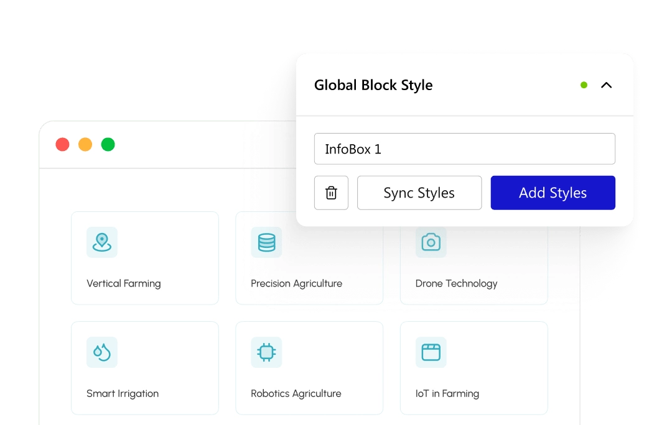Click the green status dot indicator
Image resolution: width=672 pixels, height=425 pixels.
tap(584, 85)
